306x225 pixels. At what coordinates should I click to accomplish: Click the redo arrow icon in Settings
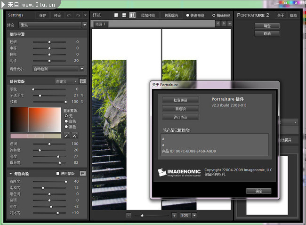78,16
